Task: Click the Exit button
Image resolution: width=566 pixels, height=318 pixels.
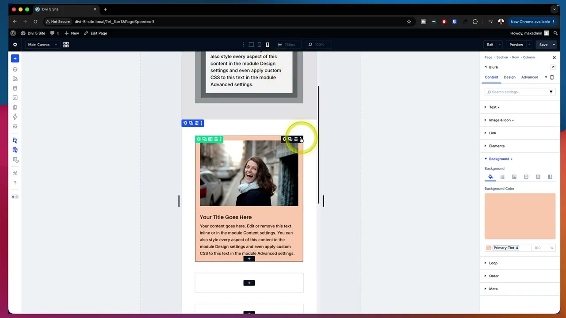Action: coord(490,45)
